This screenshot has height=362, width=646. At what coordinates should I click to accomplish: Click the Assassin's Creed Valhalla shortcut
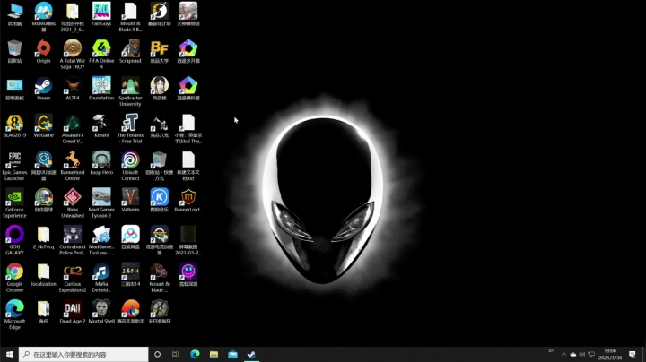click(x=73, y=129)
